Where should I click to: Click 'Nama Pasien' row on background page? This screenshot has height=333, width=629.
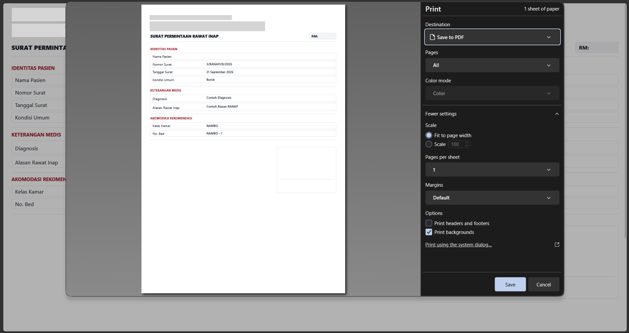click(39, 80)
